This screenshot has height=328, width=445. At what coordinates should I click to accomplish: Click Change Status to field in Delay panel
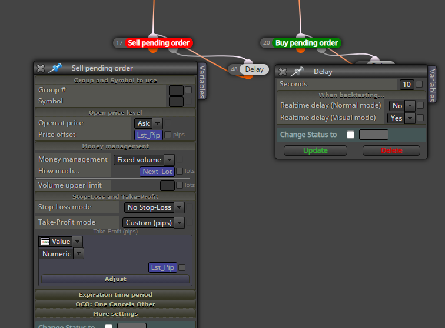374,135
